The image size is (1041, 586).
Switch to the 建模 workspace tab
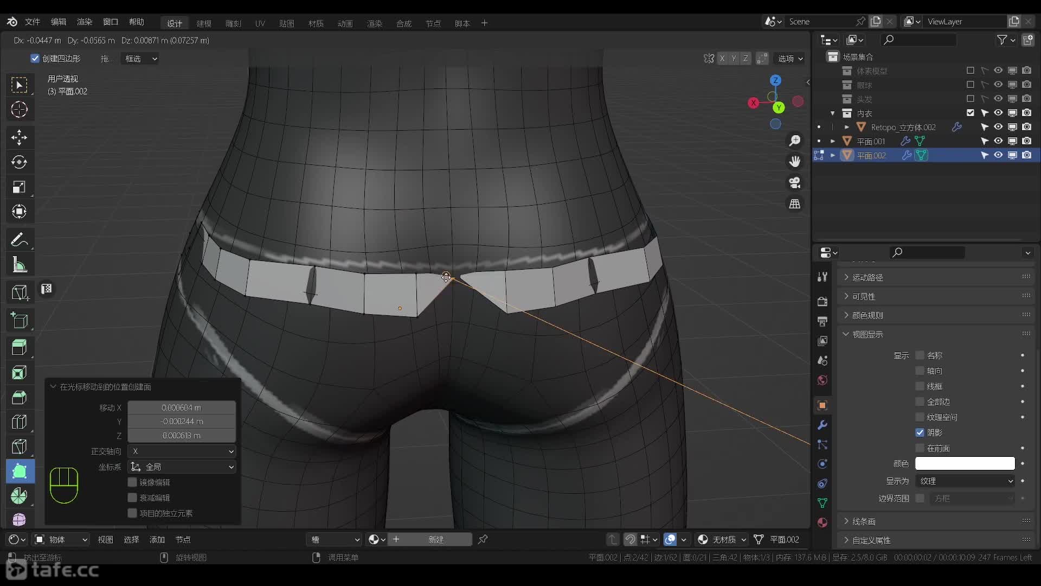(204, 23)
